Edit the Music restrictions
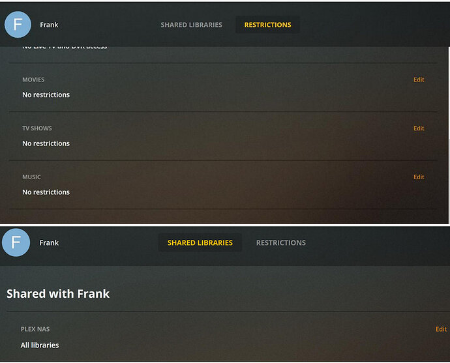The width and height of the screenshot is (450, 363). tap(419, 177)
